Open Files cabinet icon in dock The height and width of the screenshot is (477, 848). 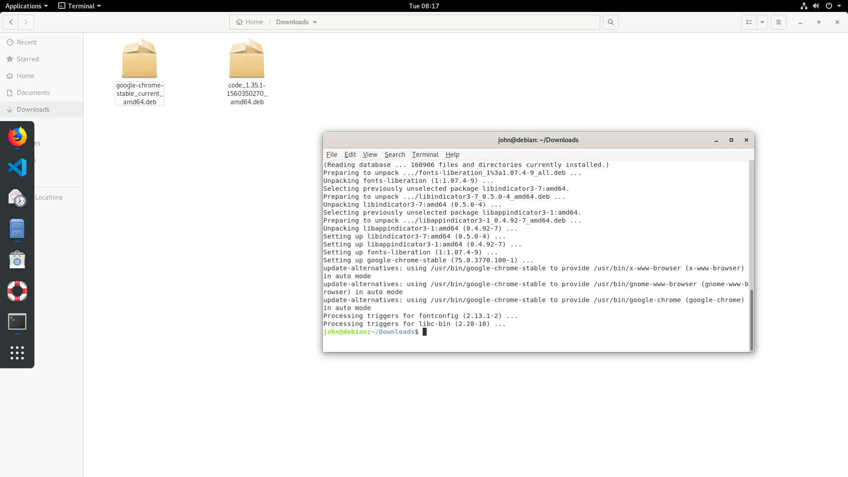pyautogui.click(x=17, y=229)
